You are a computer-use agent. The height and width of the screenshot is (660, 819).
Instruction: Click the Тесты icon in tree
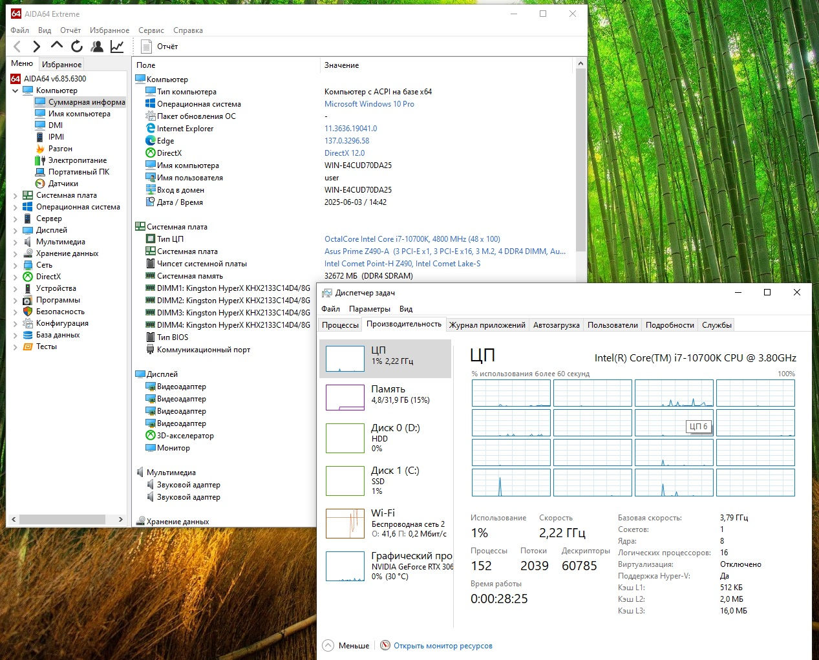(x=28, y=346)
